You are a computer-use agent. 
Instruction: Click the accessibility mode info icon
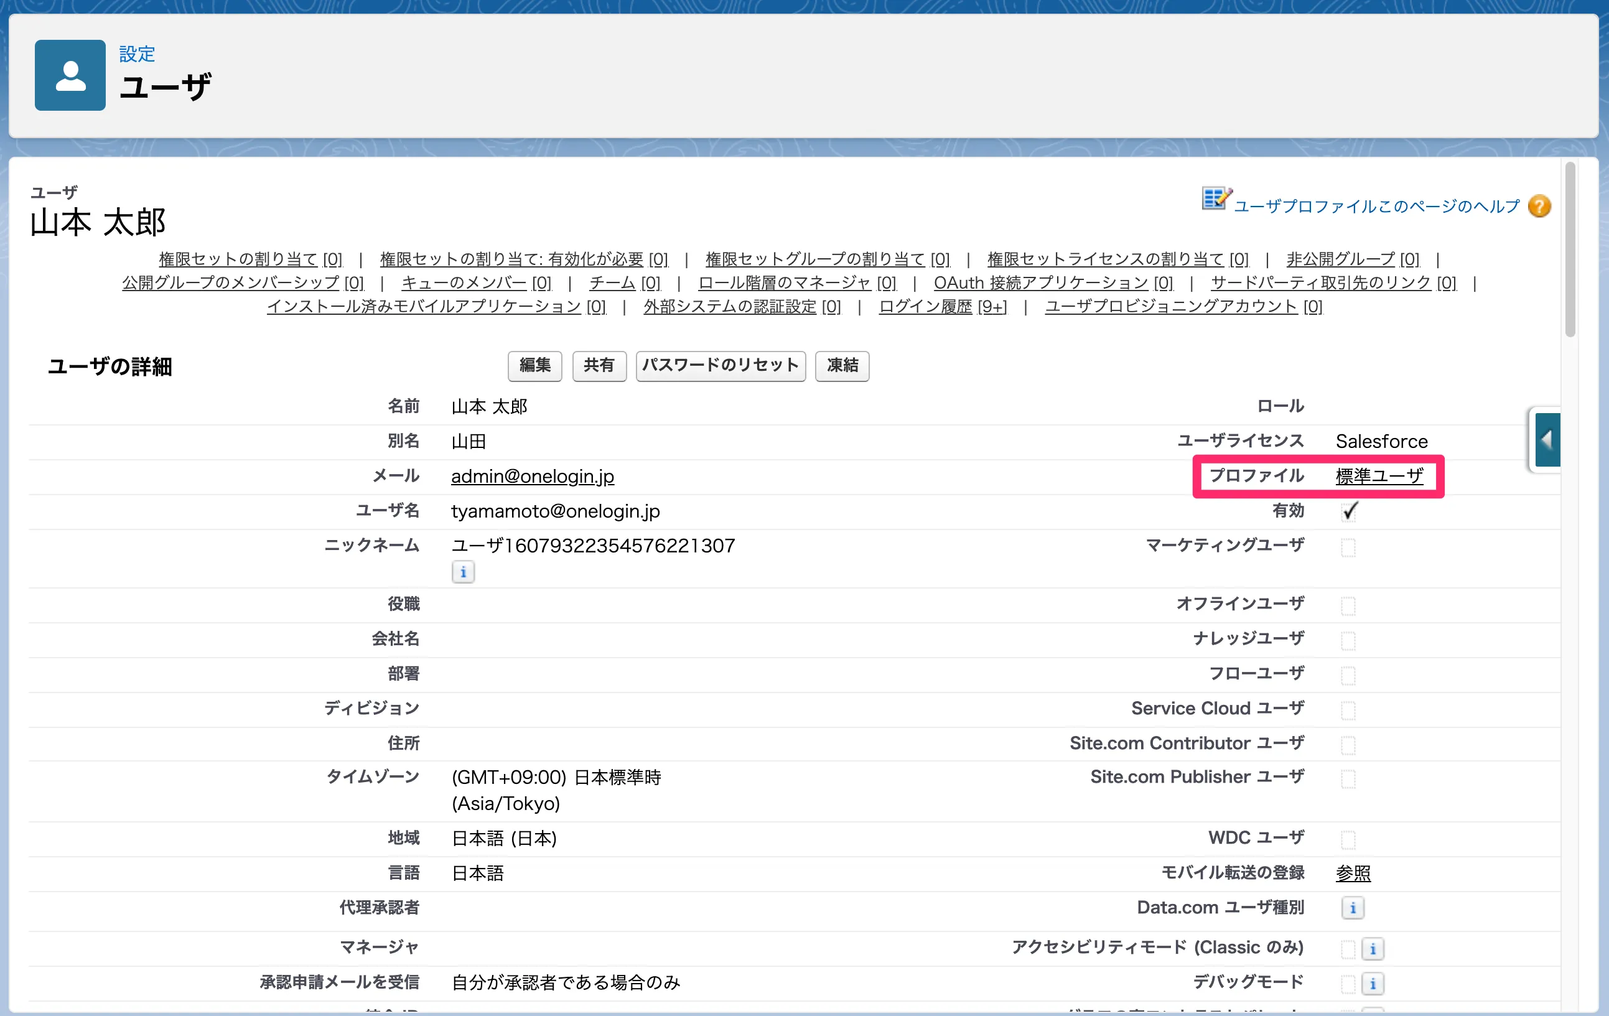pyautogui.click(x=1373, y=949)
